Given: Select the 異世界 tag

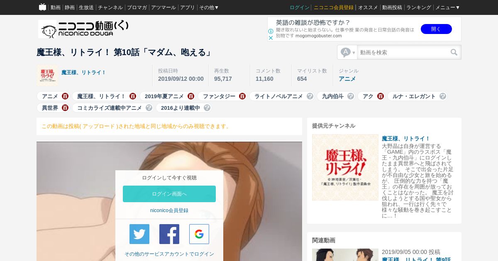Looking at the screenshot, I should [50, 108].
